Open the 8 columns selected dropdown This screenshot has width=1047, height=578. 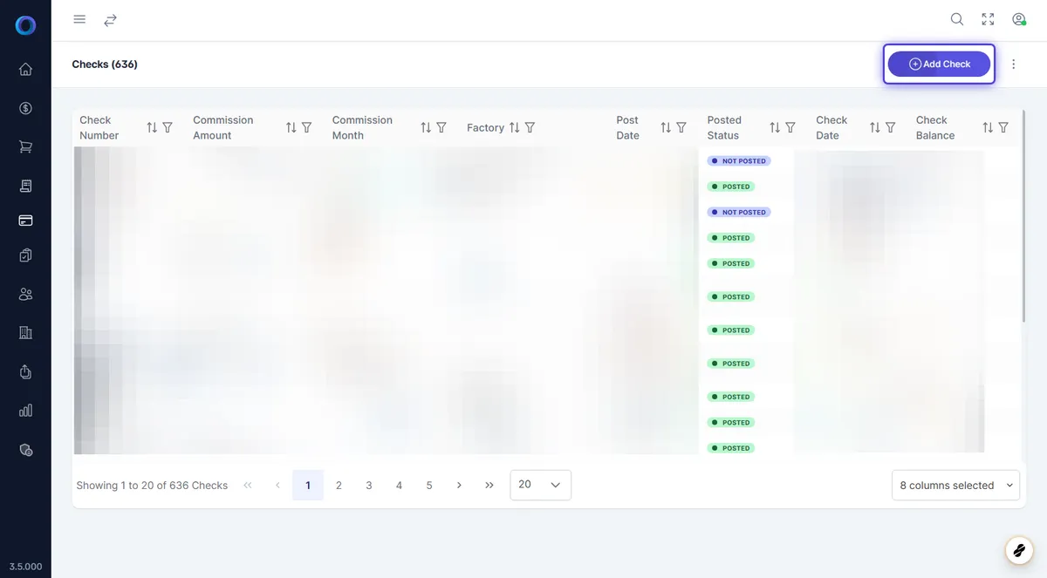(x=955, y=486)
